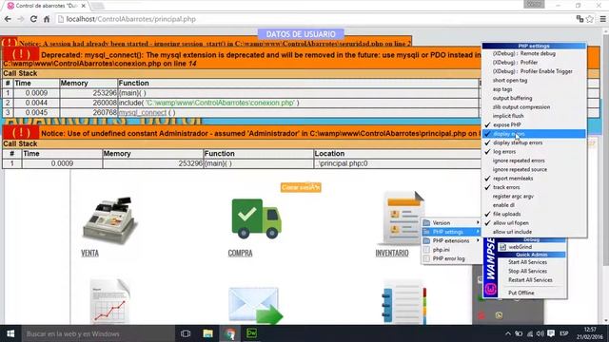609x342 pixels.
Task: Follow the INVENTARIO link
Action: point(392,254)
